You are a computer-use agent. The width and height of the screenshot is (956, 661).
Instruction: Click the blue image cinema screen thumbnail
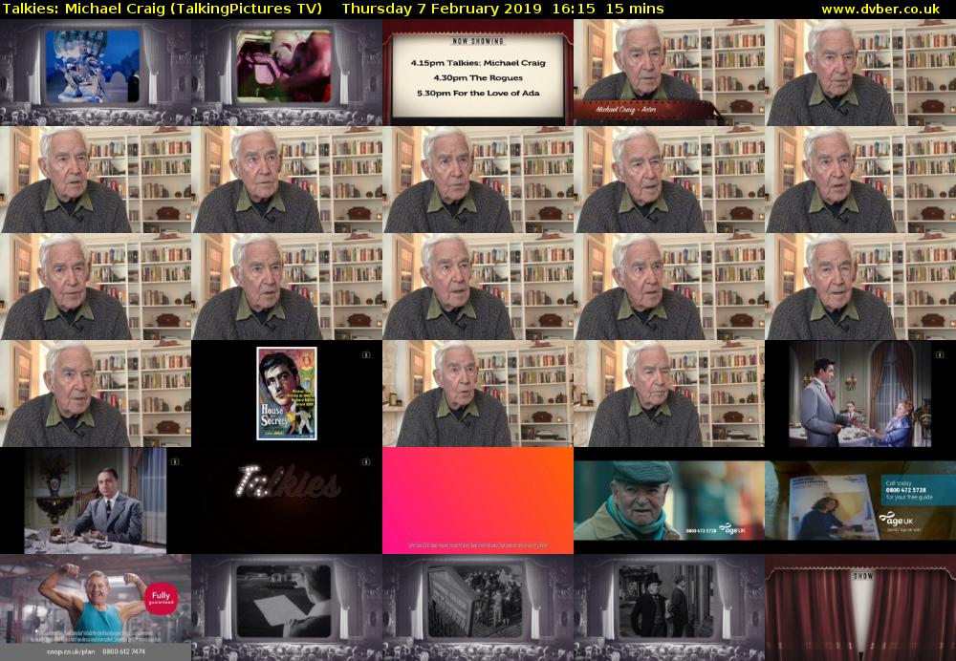[x=96, y=73]
